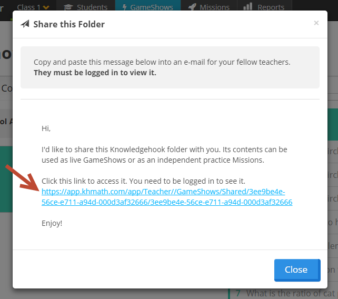338x299 pixels.
Task: Expand the Class 1 dropdown chevron
Action: click(x=46, y=7)
